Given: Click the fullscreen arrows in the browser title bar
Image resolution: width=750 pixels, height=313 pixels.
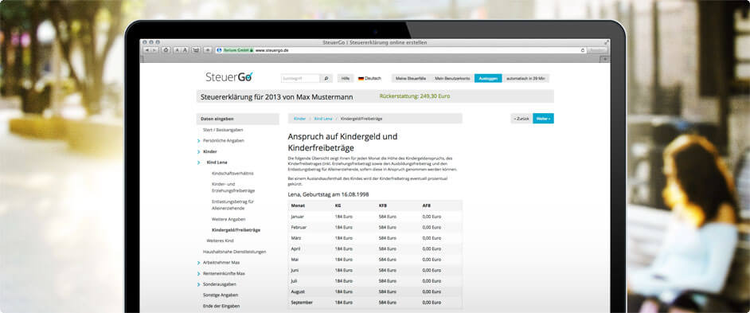Looking at the screenshot, I should coord(607,42).
